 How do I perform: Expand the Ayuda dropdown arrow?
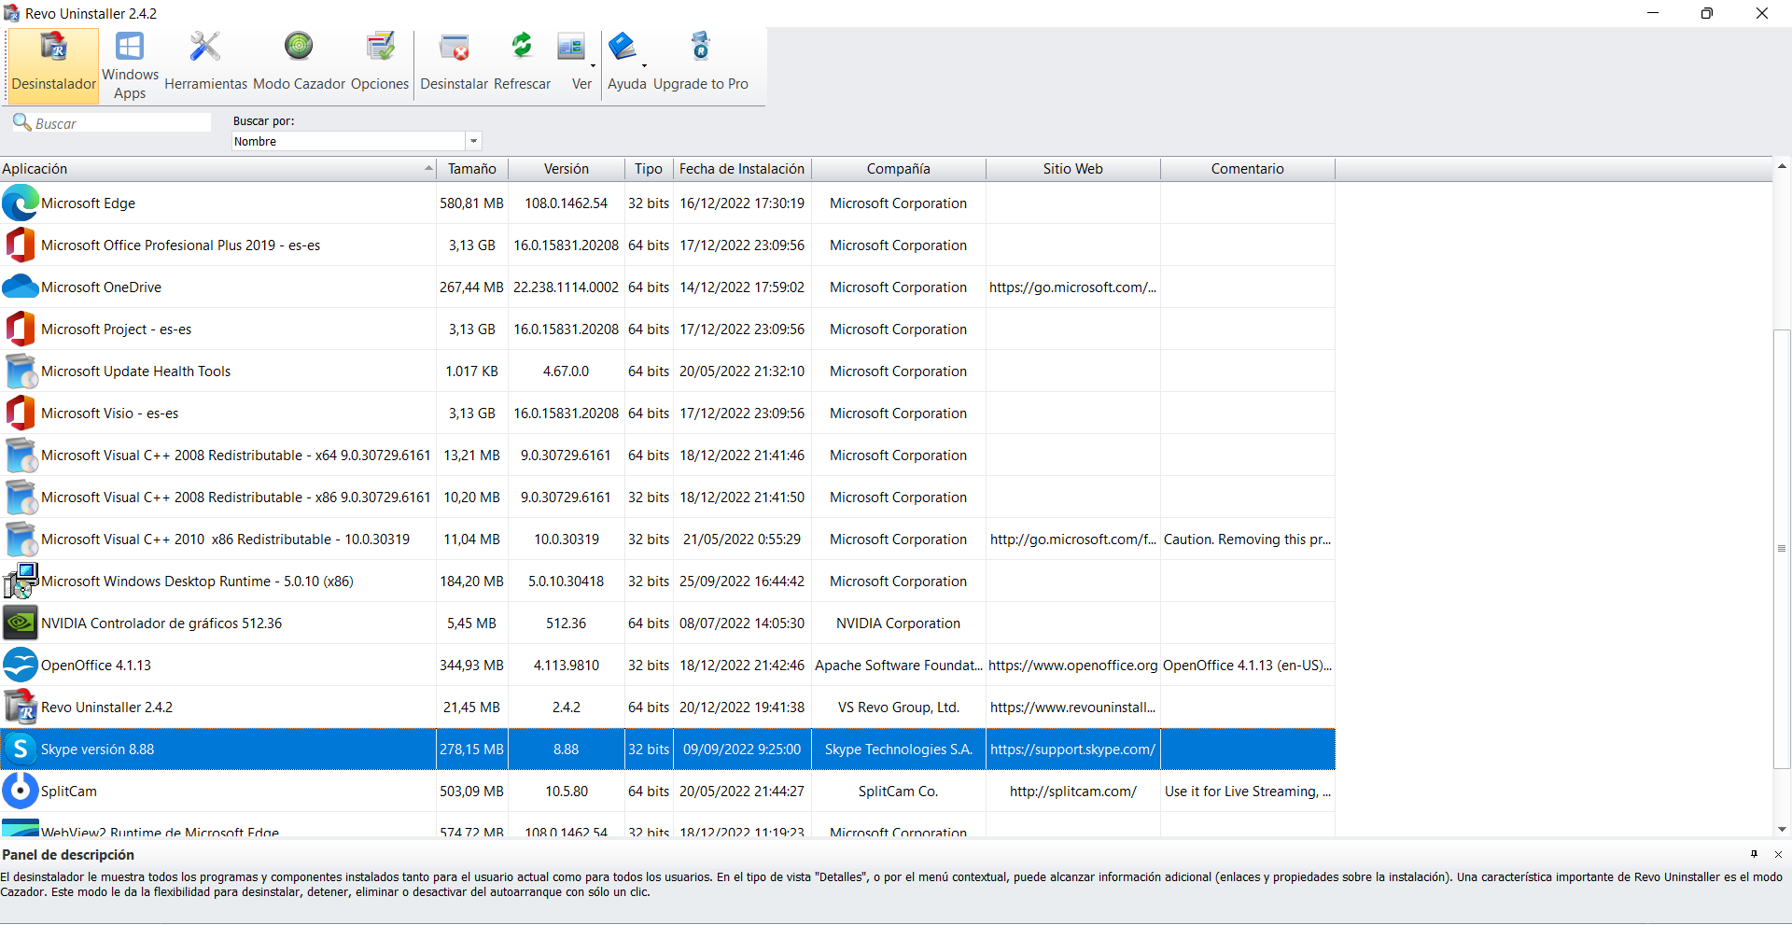click(644, 65)
